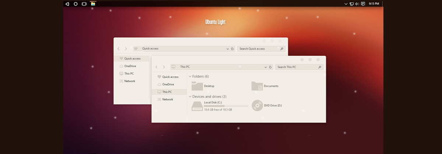This screenshot has height=154, width=442.
Task: Click the Search This PC field
Action: pos(299,67)
